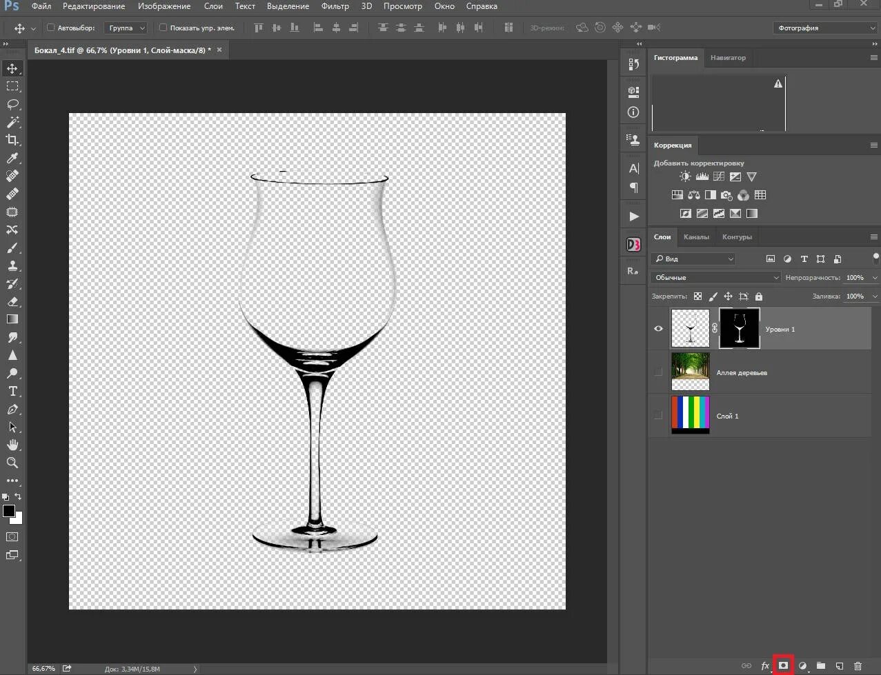Open the Изображение menu
The image size is (881, 675).
[164, 6]
